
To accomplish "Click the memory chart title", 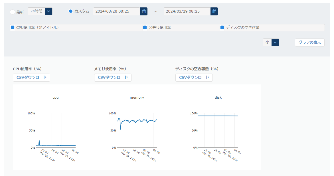I will point(137,98).
